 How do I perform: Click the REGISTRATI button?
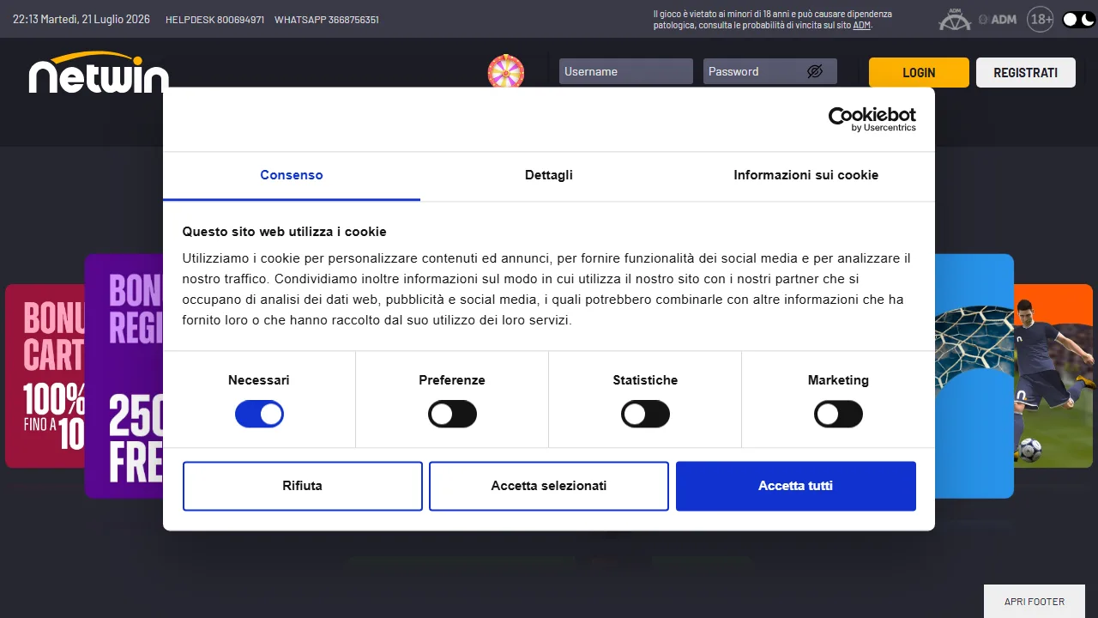tap(1026, 72)
